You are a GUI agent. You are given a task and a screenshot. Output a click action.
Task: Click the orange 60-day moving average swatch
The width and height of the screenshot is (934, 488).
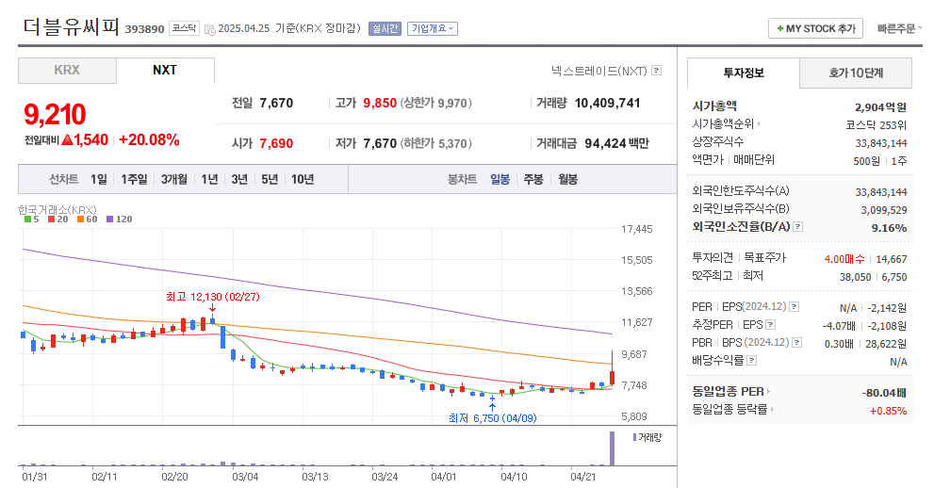coord(80,219)
